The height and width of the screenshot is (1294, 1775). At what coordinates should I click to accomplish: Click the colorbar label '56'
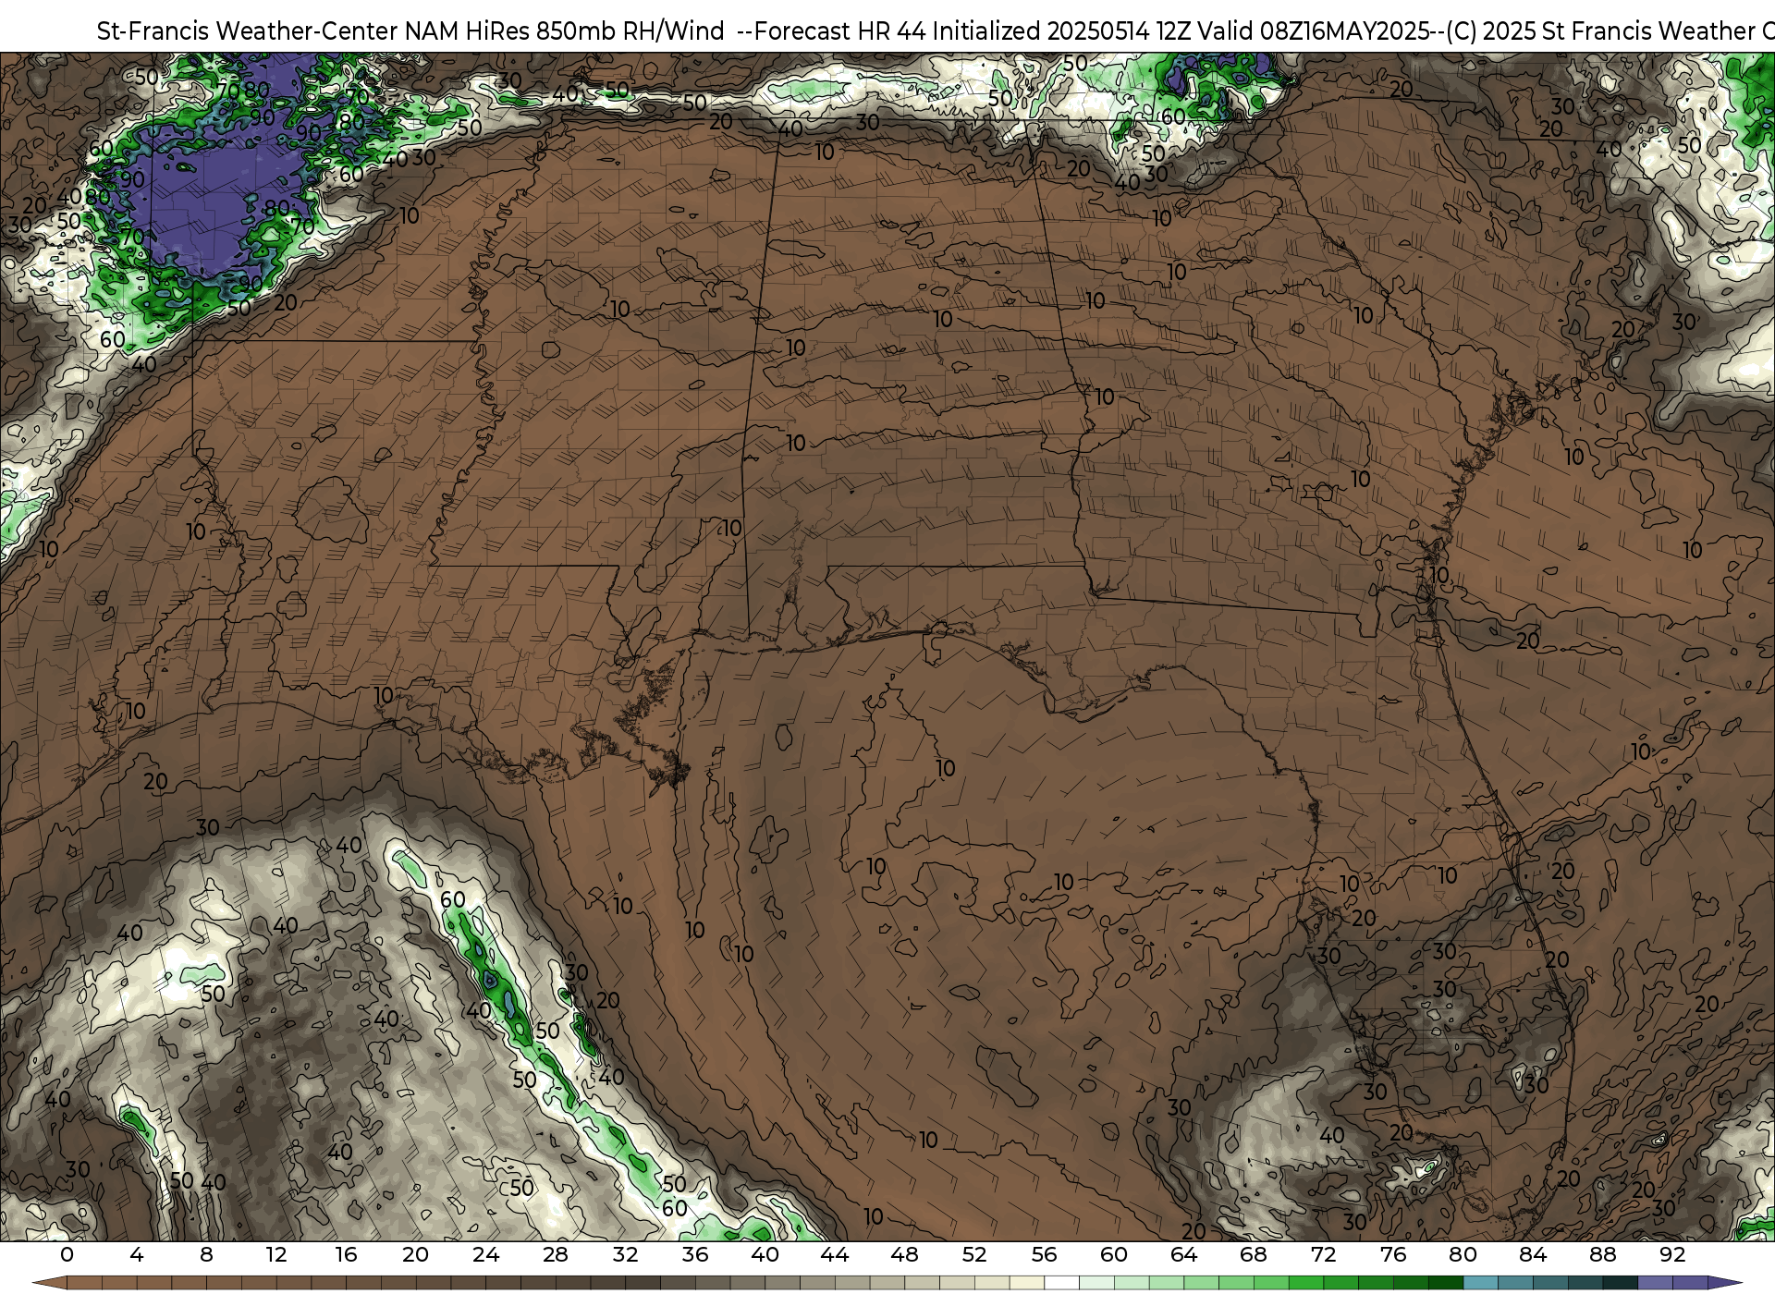pyautogui.click(x=1044, y=1255)
